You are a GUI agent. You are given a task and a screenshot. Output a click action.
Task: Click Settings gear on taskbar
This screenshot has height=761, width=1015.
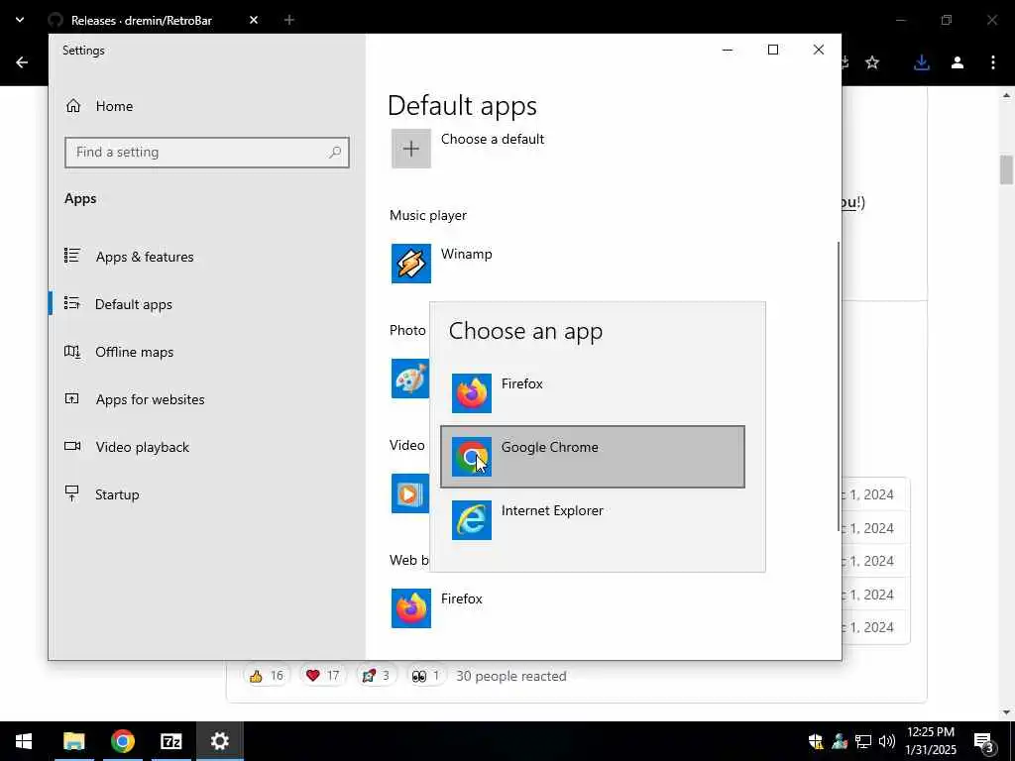click(x=220, y=741)
